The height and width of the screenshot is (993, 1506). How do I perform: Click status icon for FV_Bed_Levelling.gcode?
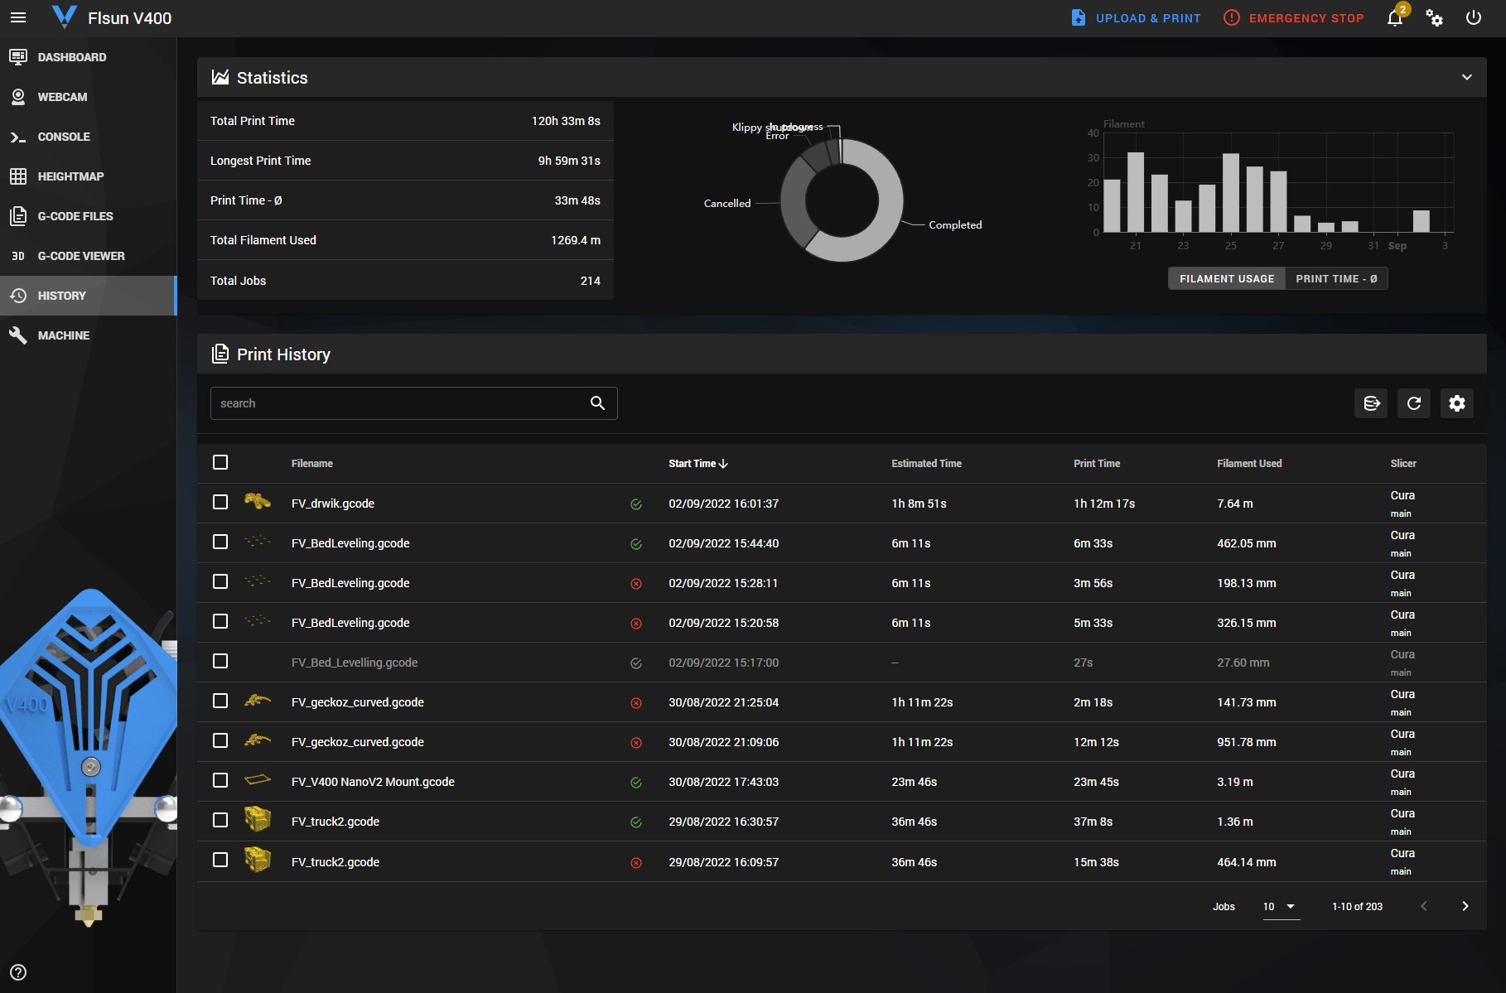click(x=636, y=663)
